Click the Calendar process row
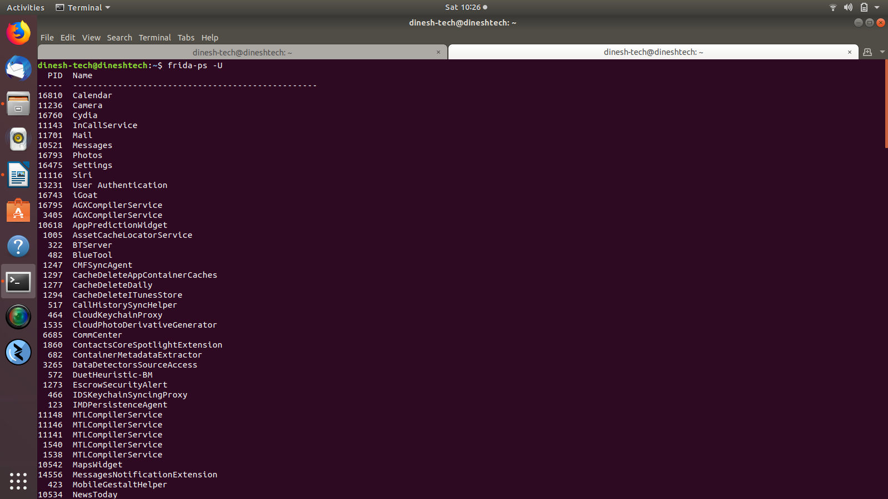 pyautogui.click(x=75, y=95)
